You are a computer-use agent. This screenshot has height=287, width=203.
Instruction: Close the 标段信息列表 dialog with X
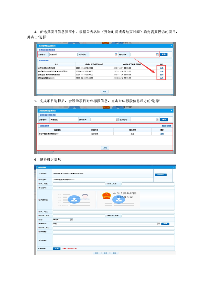click(x=172, y=111)
